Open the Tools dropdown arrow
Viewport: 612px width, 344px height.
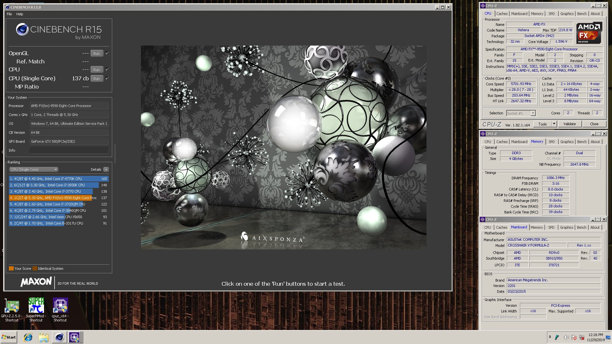[x=554, y=124]
